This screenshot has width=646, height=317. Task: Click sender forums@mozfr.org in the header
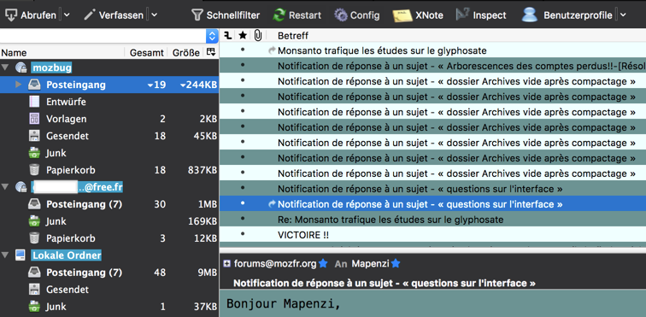[x=275, y=264]
